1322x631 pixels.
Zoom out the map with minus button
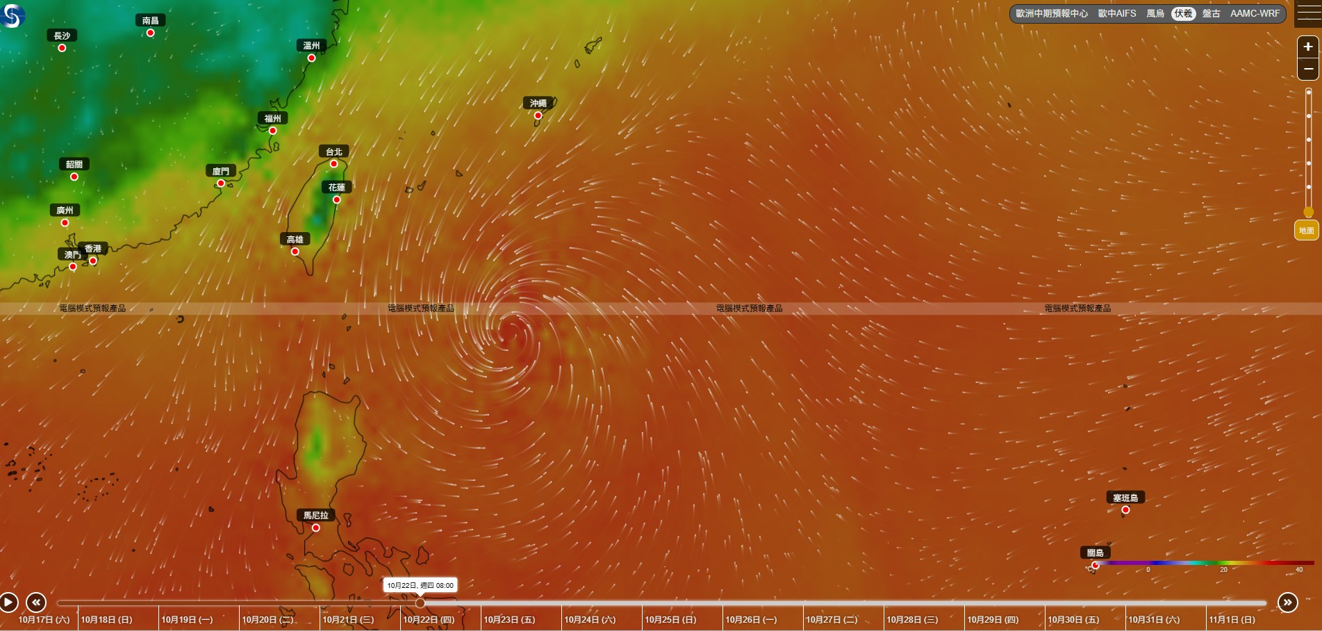(x=1308, y=69)
